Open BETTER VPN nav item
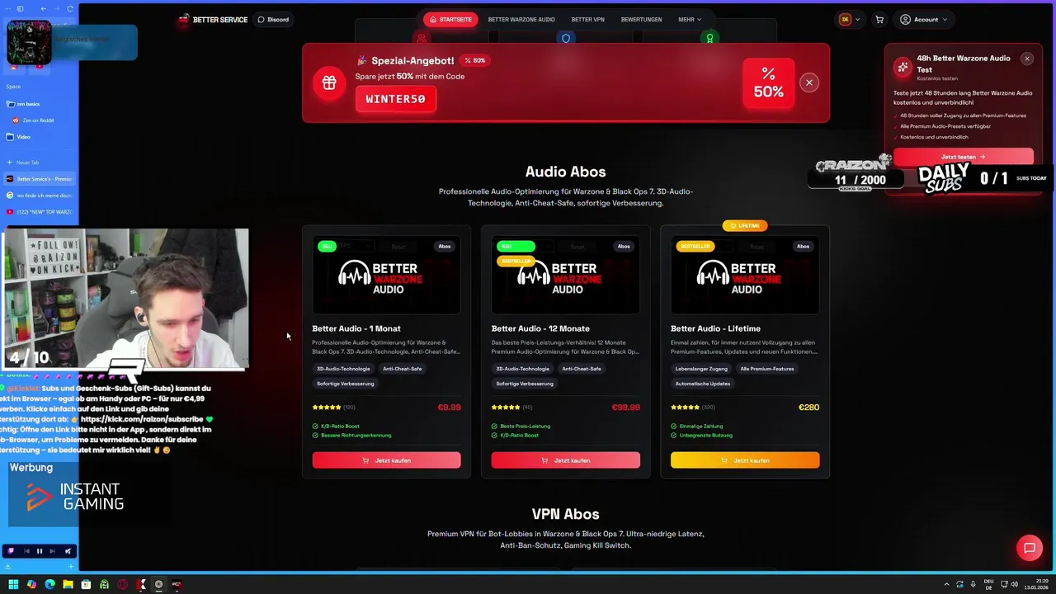Viewport: 1056px width, 594px height. [587, 20]
